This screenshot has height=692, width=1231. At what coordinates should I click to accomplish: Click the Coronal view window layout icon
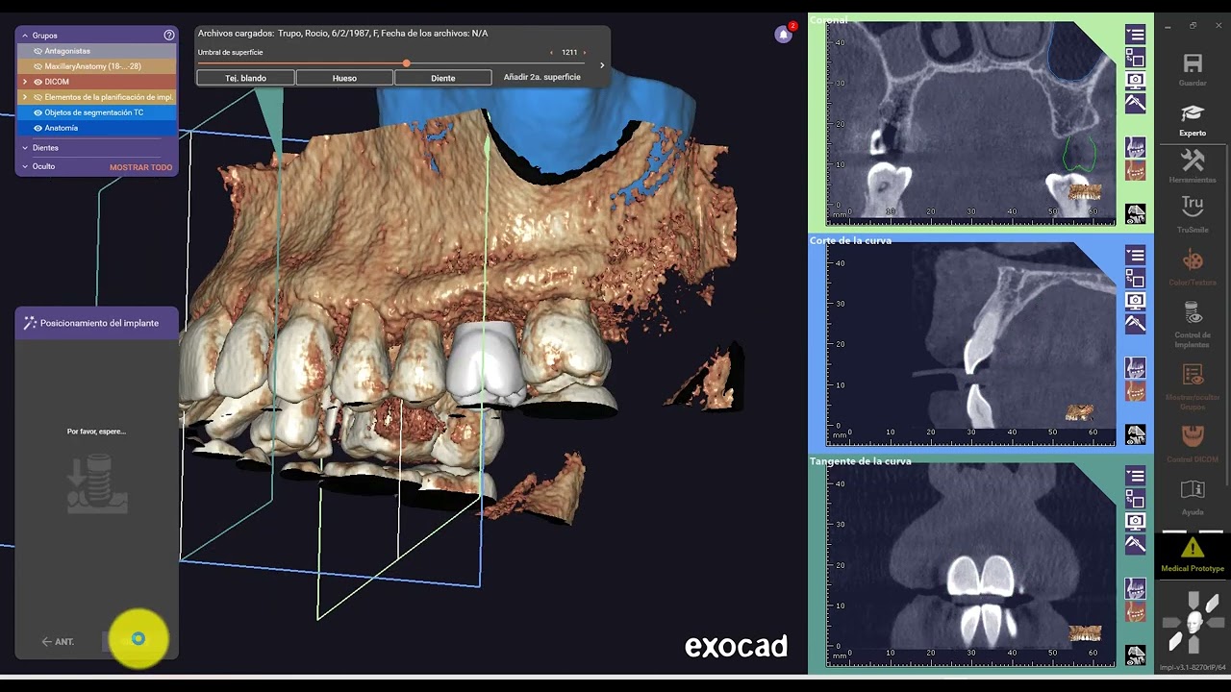[1136, 57]
